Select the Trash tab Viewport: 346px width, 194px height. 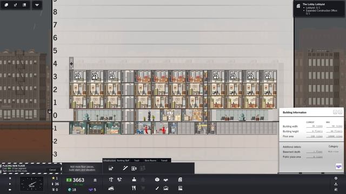pos(137,161)
